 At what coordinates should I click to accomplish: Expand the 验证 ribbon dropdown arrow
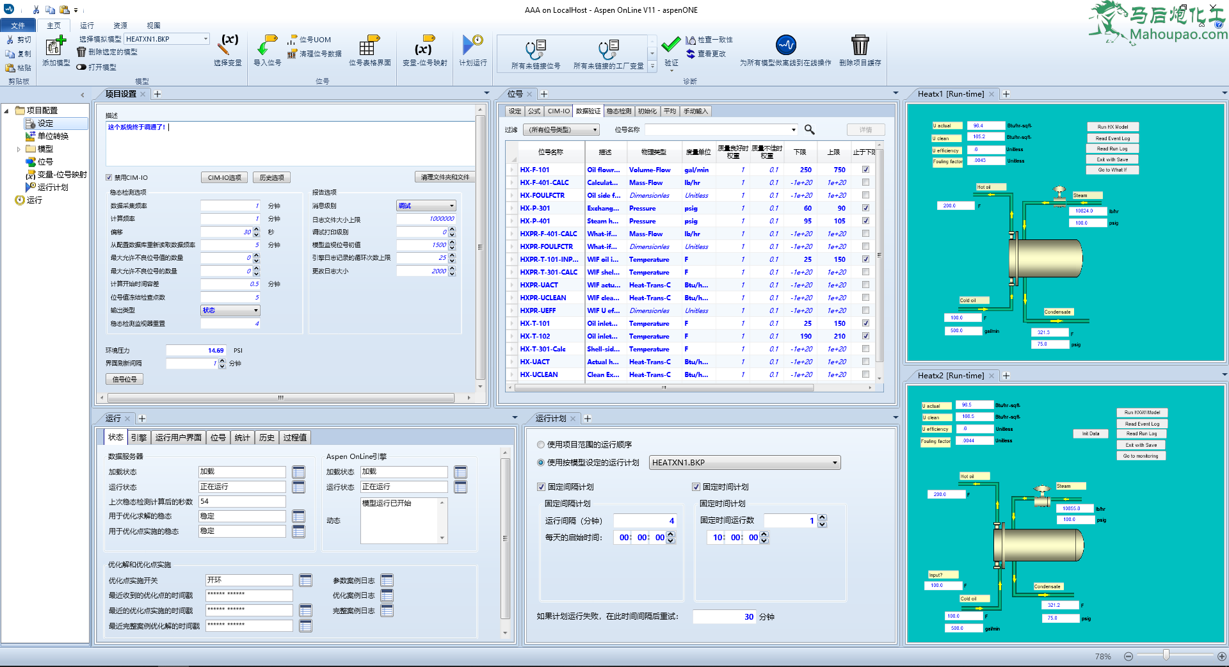click(671, 70)
